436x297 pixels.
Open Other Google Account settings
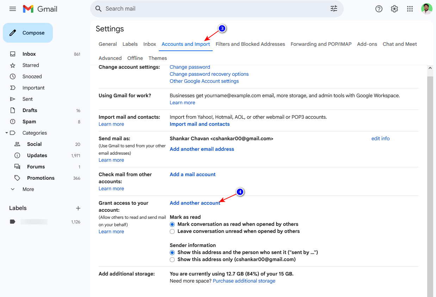(x=204, y=81)
